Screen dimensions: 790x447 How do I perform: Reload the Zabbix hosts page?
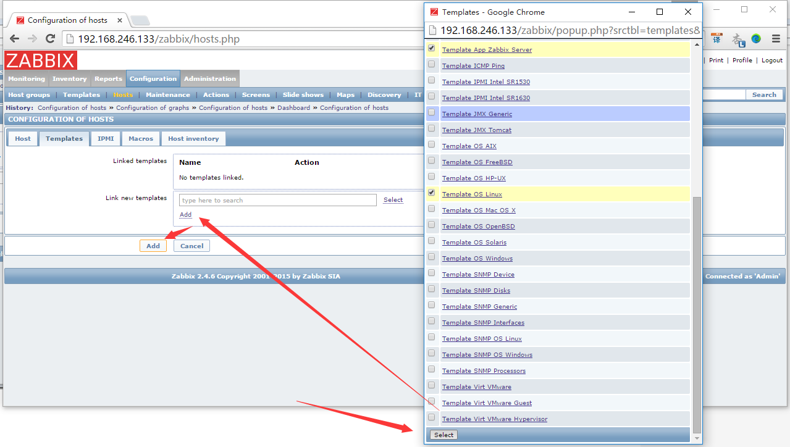click(51, 39)
